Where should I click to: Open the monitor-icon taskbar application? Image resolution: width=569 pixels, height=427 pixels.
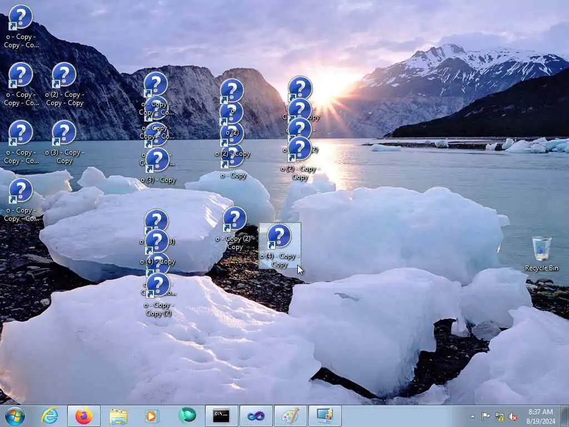coord(325,416)
